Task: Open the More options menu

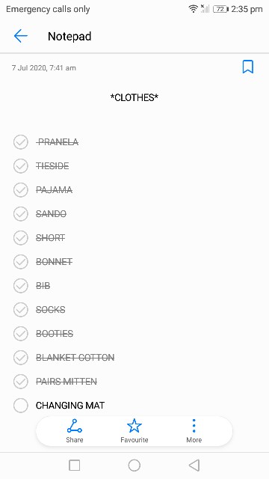Action: click(194, 431)
